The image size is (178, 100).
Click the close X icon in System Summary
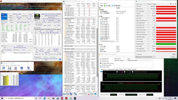60,59
